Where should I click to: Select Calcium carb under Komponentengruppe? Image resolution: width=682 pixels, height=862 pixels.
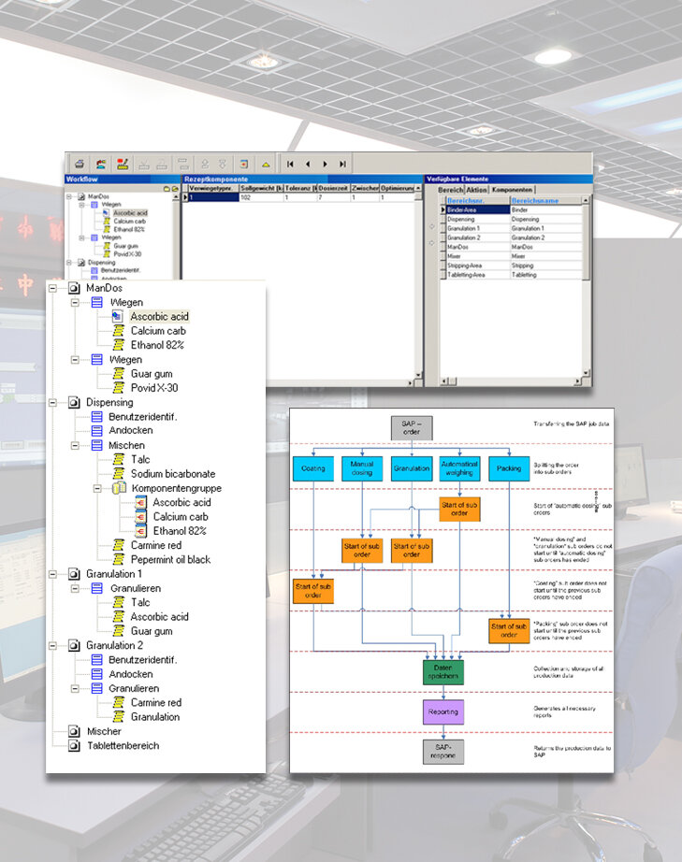point(181,517)
